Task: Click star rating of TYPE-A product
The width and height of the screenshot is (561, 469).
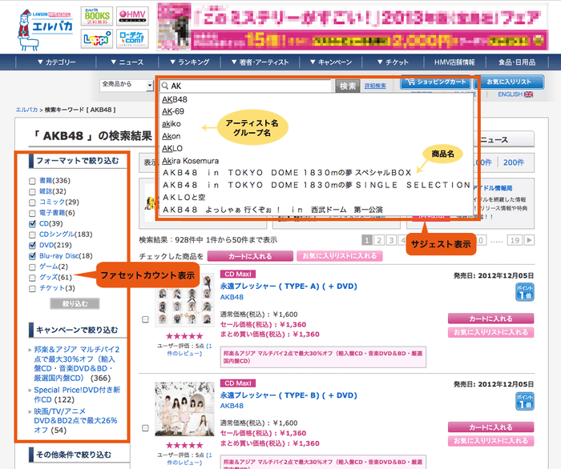Action: (184, 336)
